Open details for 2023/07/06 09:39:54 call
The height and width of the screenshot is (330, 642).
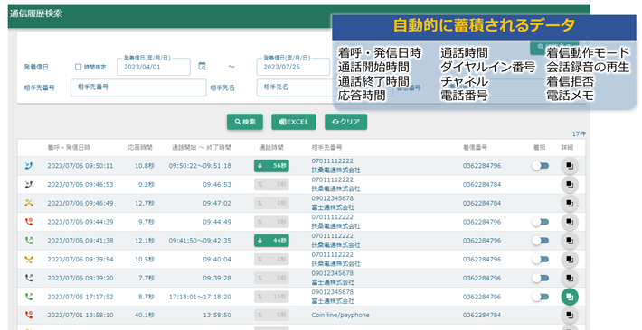point(570,260)
